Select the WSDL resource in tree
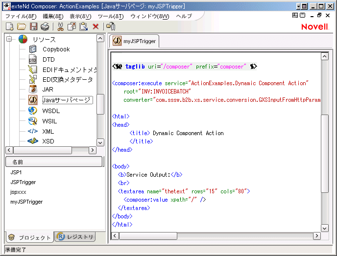 [x=51, y=111]
